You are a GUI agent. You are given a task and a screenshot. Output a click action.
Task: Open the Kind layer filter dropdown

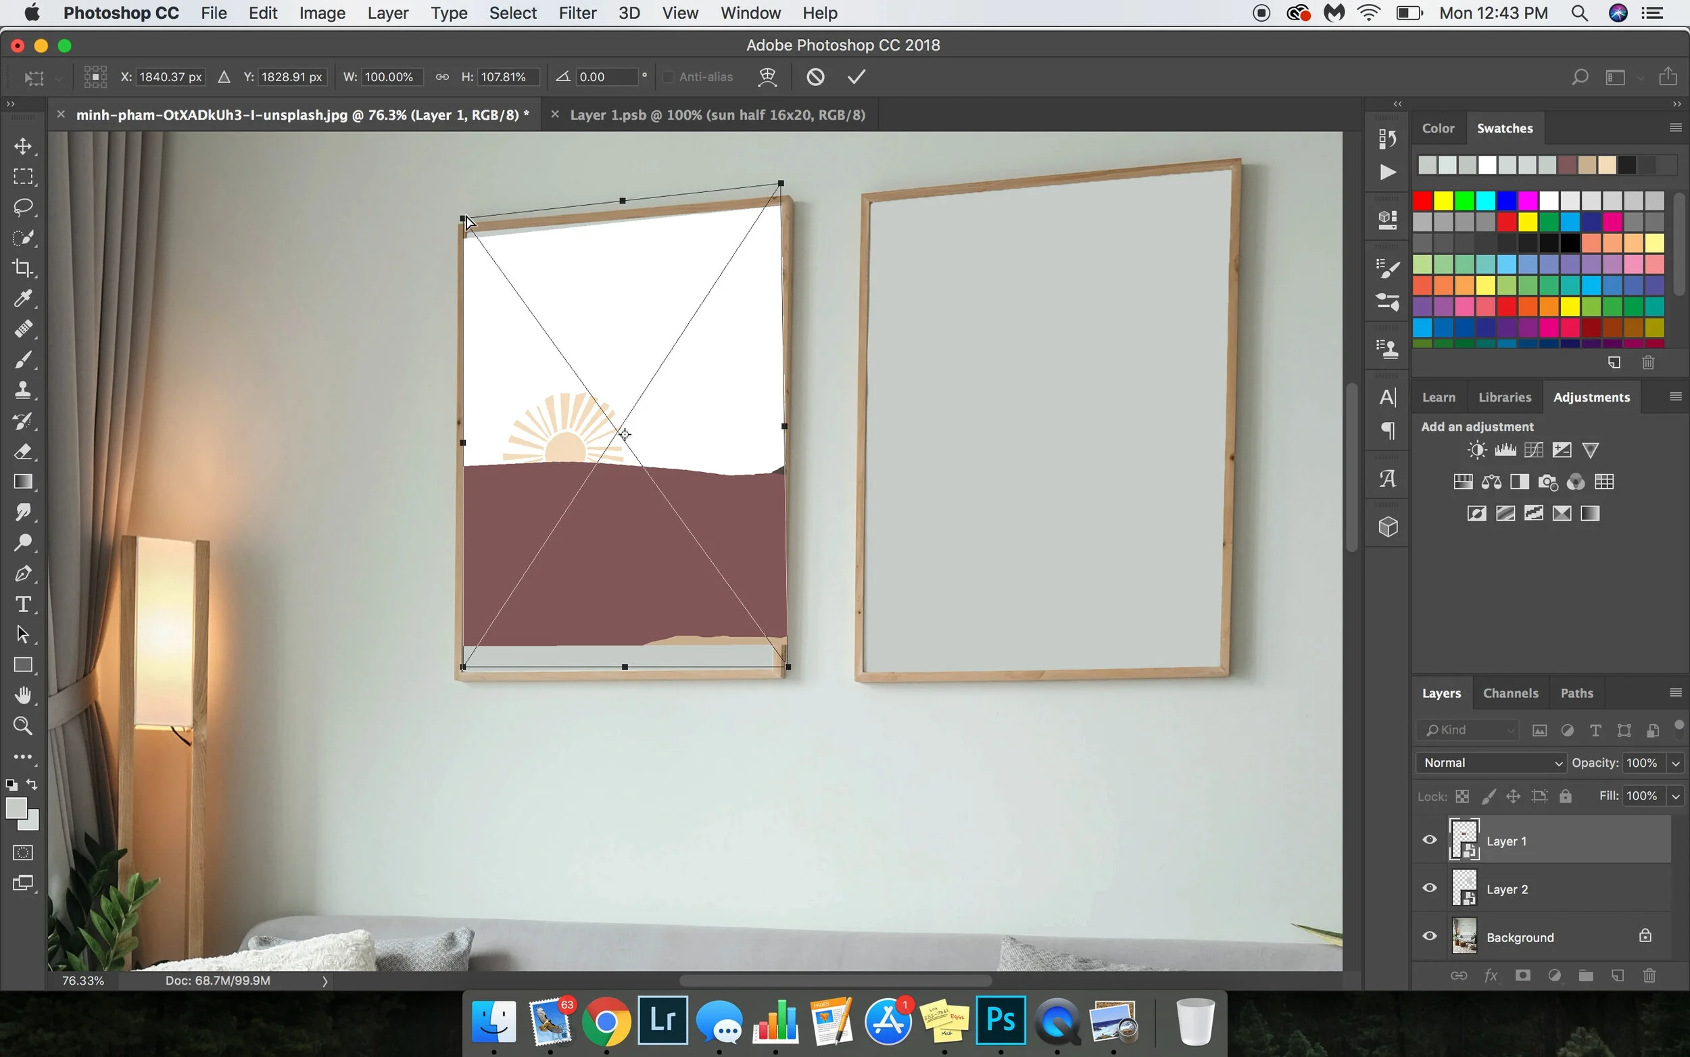(1468, 730)
